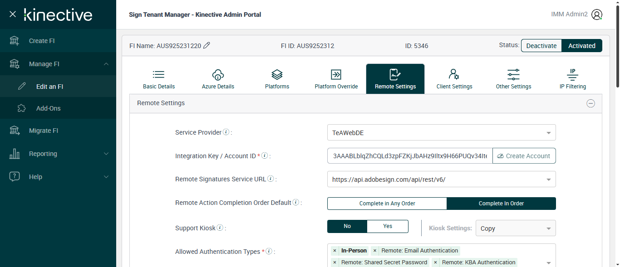Collapse the Remote Settings panel minus icon
Viewport: 620px width, 267px height.
590,103
